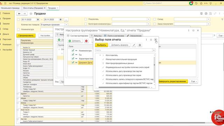
Task: Click period selection ellipsis button
Action: pos(66,20)
